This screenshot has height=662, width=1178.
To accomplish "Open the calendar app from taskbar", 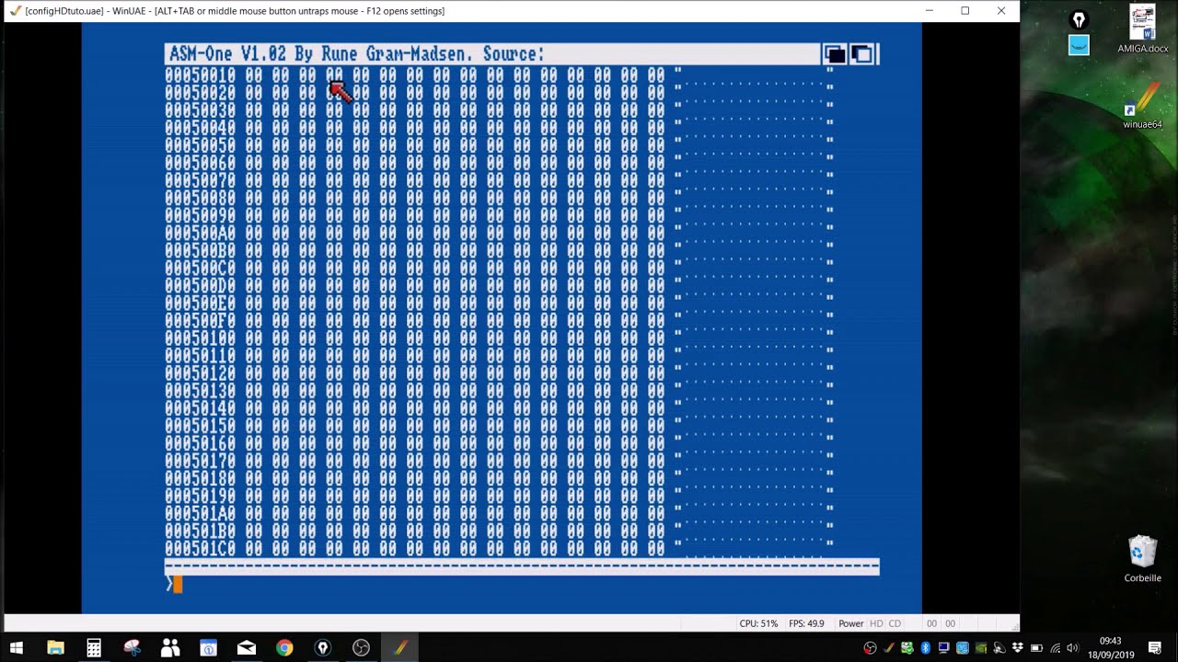I will (208, 648).
